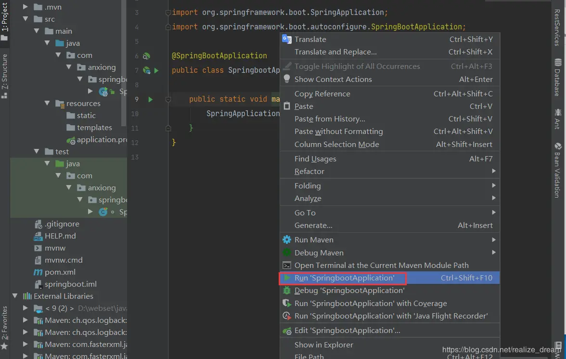Viewport: 566px width, 359px height.
Task: Click the Run Maven gear icon
Action: click(287, 239)
